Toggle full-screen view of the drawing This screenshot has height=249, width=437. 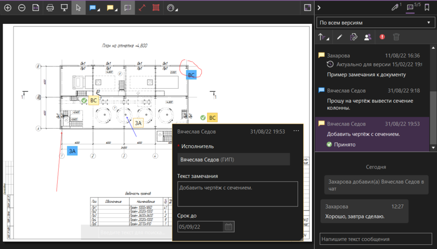pos(307,8)
